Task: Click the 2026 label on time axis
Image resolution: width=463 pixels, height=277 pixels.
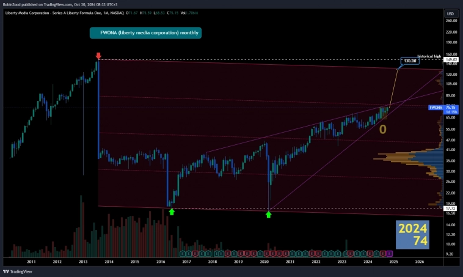Action: (420, 262)
